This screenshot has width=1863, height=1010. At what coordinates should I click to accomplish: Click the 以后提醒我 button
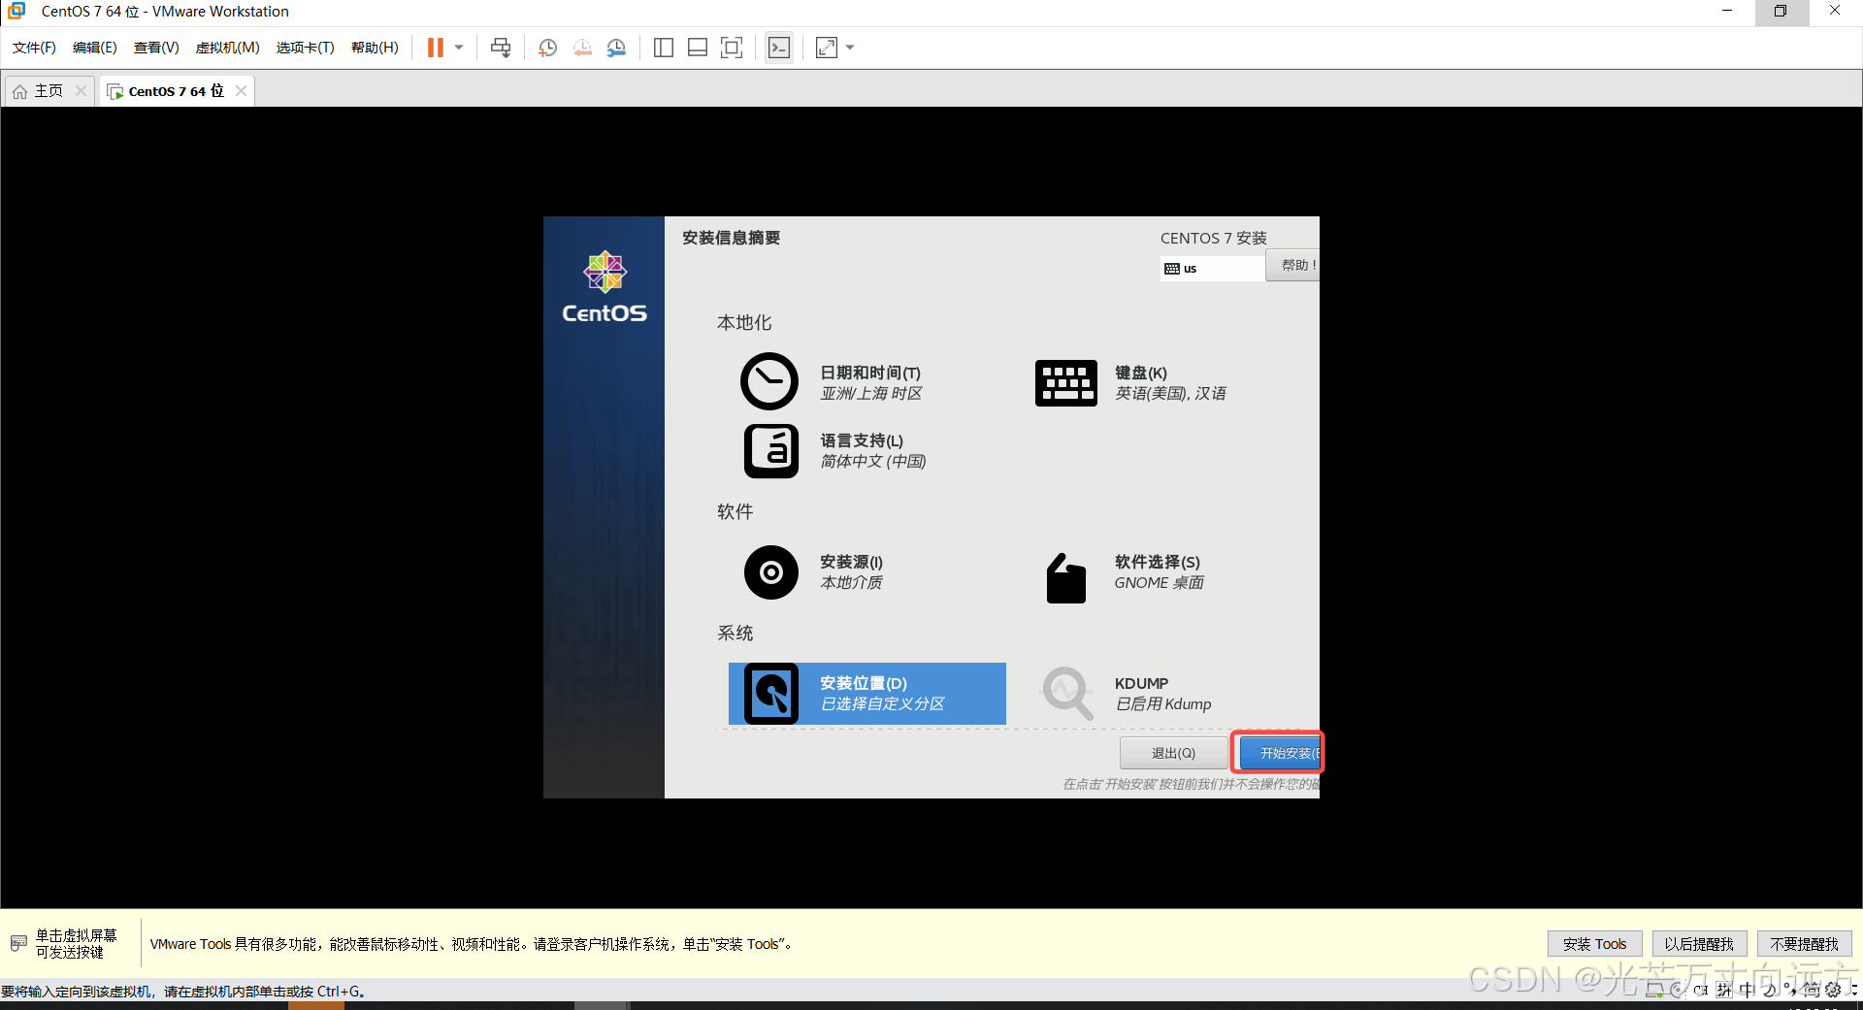pos(1699,944)
